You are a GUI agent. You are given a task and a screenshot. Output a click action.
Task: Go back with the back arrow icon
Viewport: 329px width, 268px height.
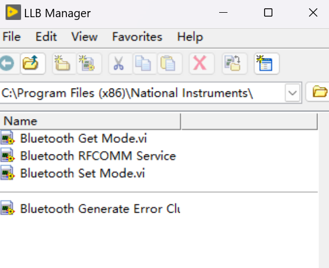7,63
